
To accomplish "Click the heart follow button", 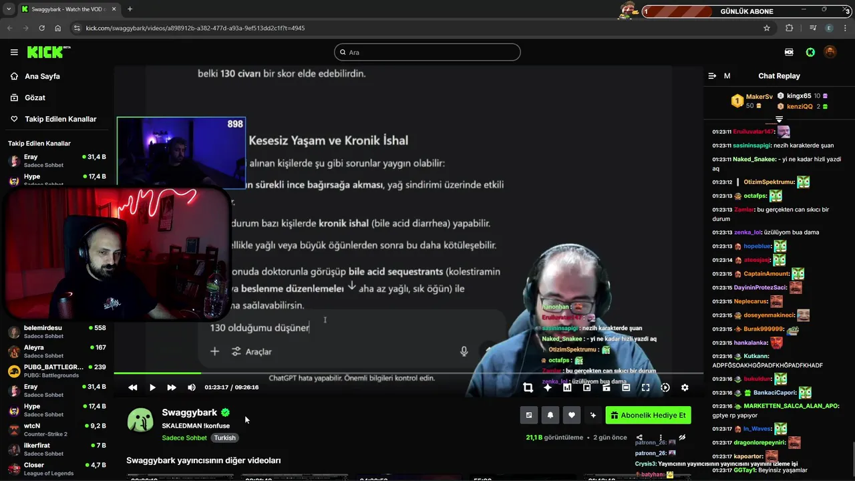I will pos(572,415).
